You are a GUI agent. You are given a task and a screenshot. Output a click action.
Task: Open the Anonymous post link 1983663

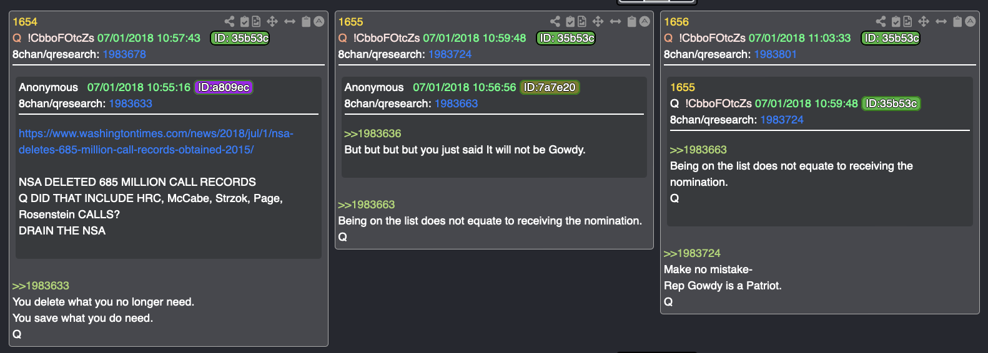tap(456, 104)
